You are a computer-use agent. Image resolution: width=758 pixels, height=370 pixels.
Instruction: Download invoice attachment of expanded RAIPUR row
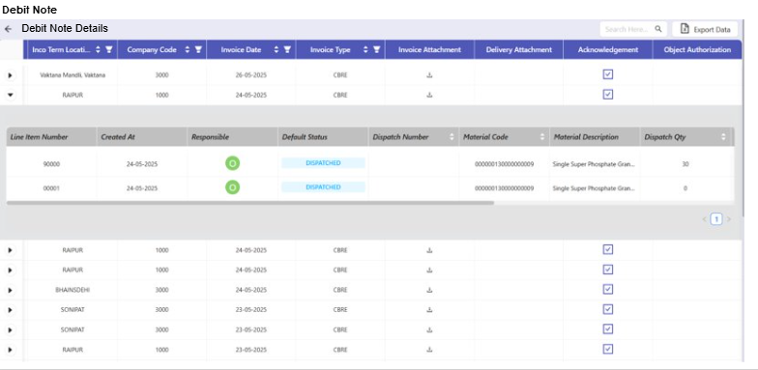coord(429,95)
